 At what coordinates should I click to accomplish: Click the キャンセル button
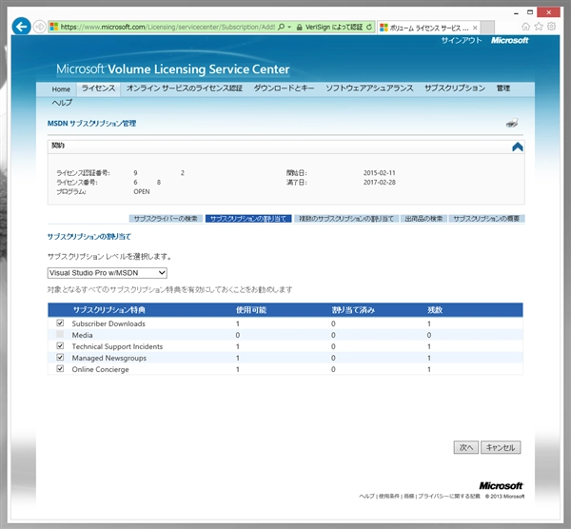point(501,447)
